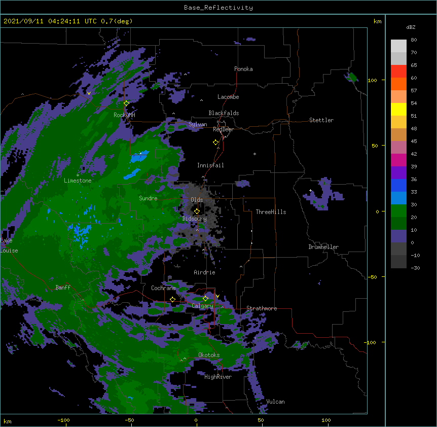This screenshot has width=437, height=427.
Task: Click the yellow diamond marker above RockyMH
Action: click(127, 103)
